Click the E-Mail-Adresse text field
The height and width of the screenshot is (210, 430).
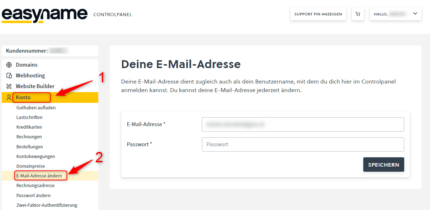(x=303, y=124)
